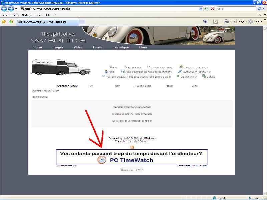
Task: Open the Rechercher link
Action: click(x=134, y=67)
